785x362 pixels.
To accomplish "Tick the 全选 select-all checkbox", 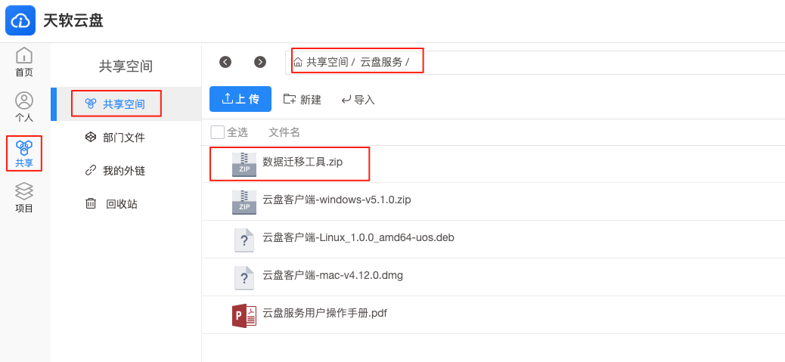I will click(x=218, y=132).
